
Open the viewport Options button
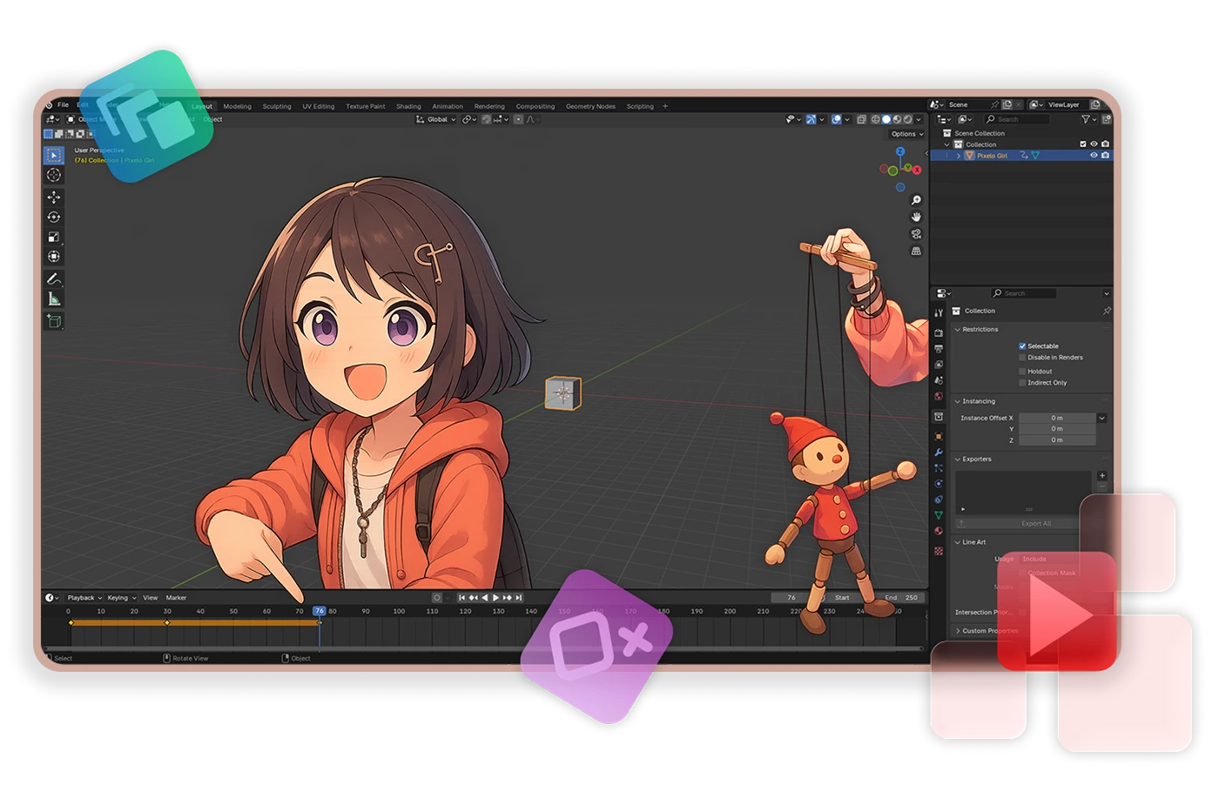point(906,134)
